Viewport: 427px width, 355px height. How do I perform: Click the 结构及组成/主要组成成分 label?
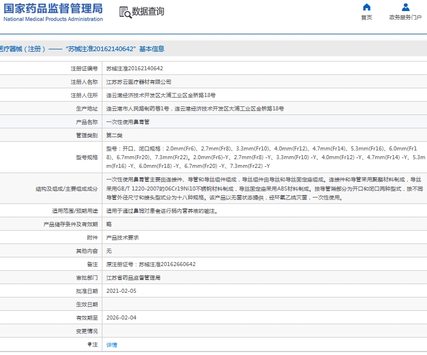[67, 189]
